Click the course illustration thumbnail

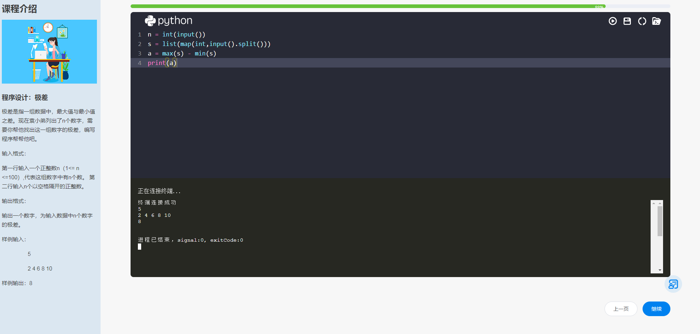[49, 51]
